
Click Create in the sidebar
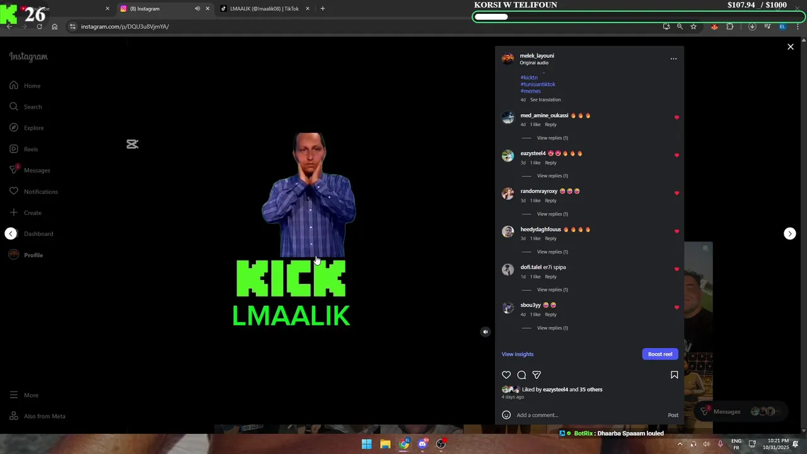click(x=25, y=212)
